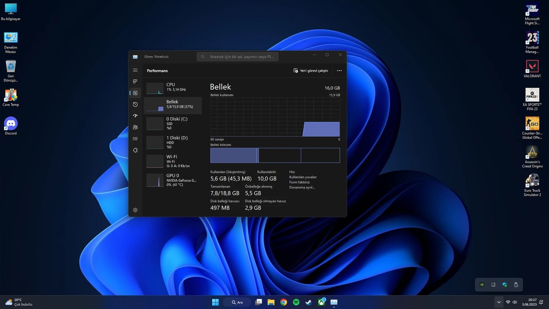Open Task Manager hamburger navigation menu
The height and width of the screenshot is (309, 549).
click(135, 70)
